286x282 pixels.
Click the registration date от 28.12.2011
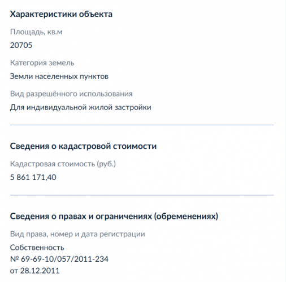tap(34, 271)
